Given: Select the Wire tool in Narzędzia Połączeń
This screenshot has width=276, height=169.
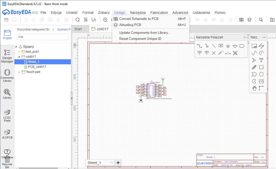Looking at the screenshot, I should click(x=199, y=46).
